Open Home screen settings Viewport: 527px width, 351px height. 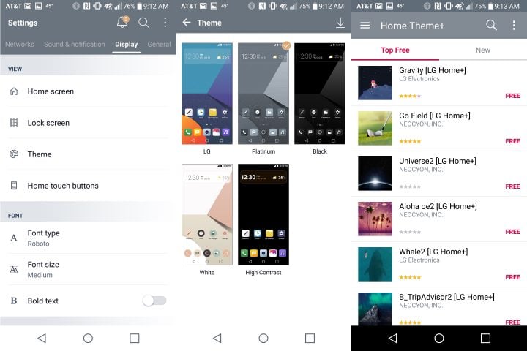(88, 91)
